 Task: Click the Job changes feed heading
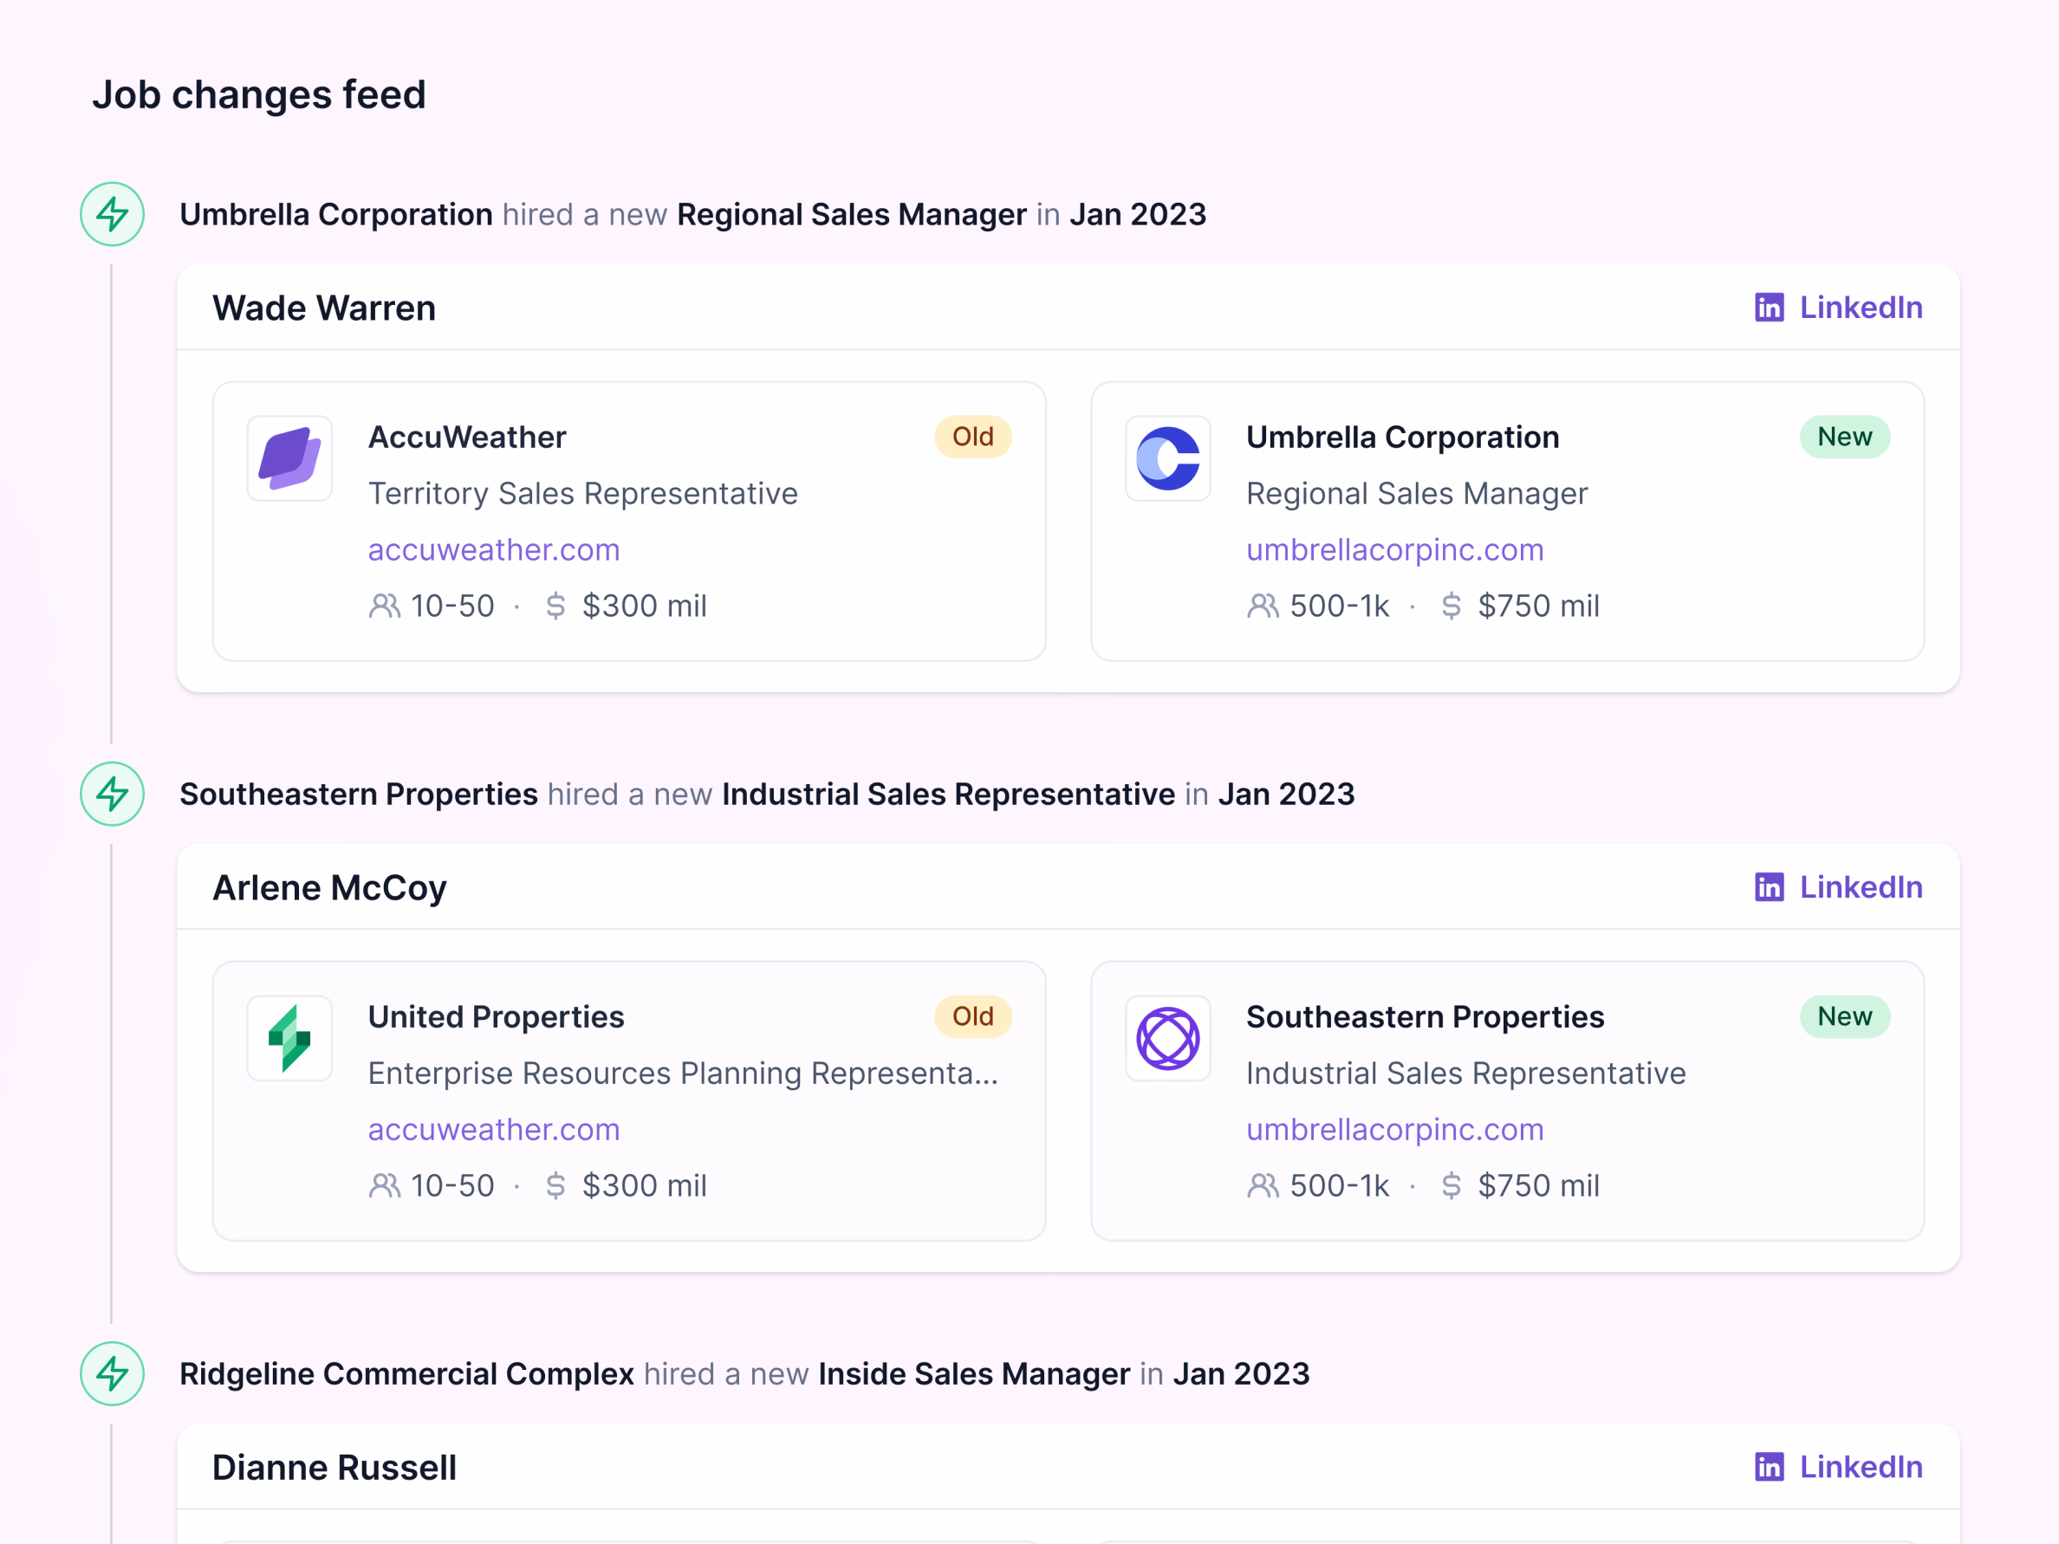[x=259, y=95]
